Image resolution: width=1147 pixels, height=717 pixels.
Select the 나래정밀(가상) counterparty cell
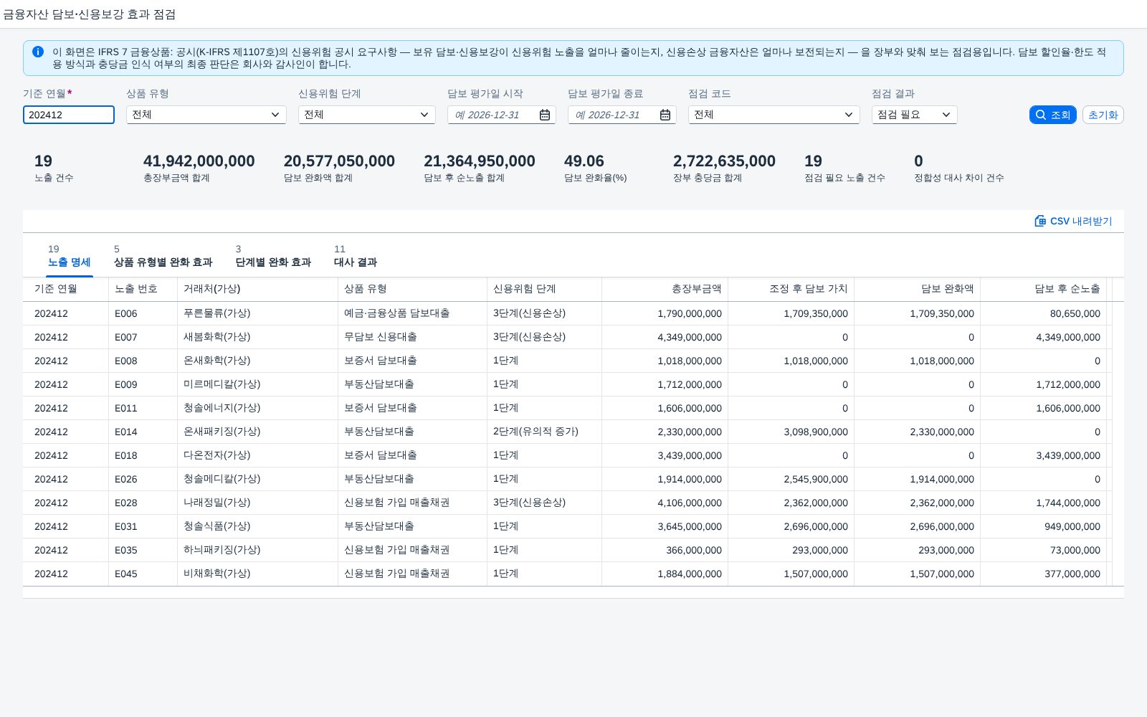258,503
